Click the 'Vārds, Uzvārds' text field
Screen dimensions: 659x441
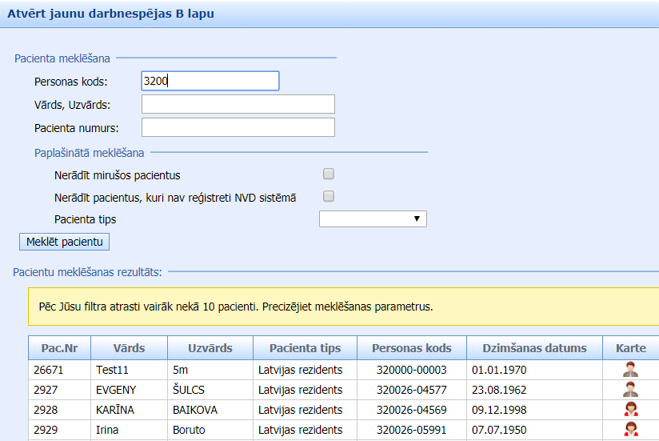(x=238, y=104)
